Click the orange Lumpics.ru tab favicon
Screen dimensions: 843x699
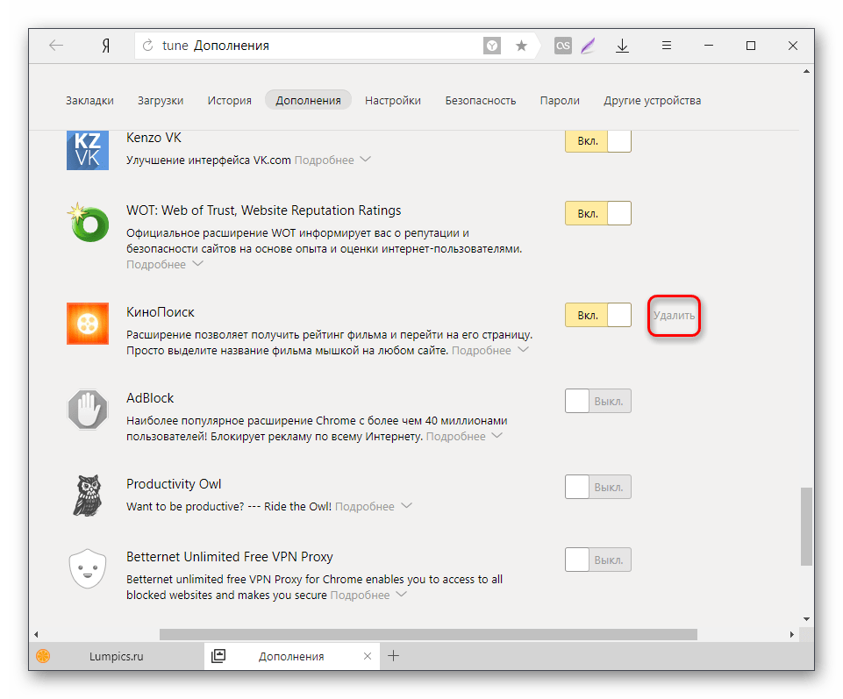tap(43, 656)
